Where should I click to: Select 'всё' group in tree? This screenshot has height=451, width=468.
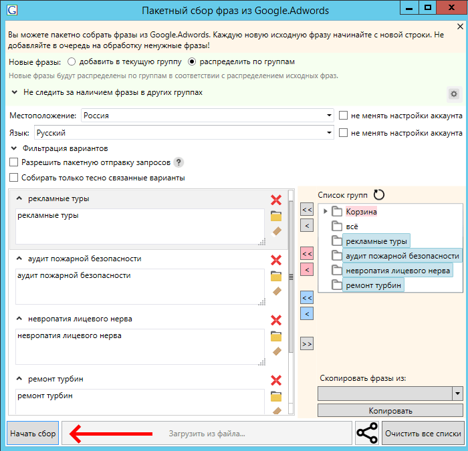(352, 227)
